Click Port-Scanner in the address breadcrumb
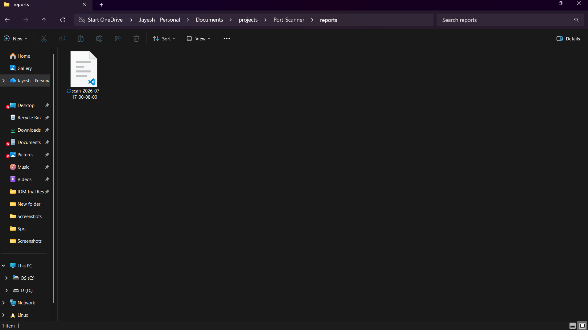Image resolution: width=588 pixels, height=330 pixels. tap(289, 20)
